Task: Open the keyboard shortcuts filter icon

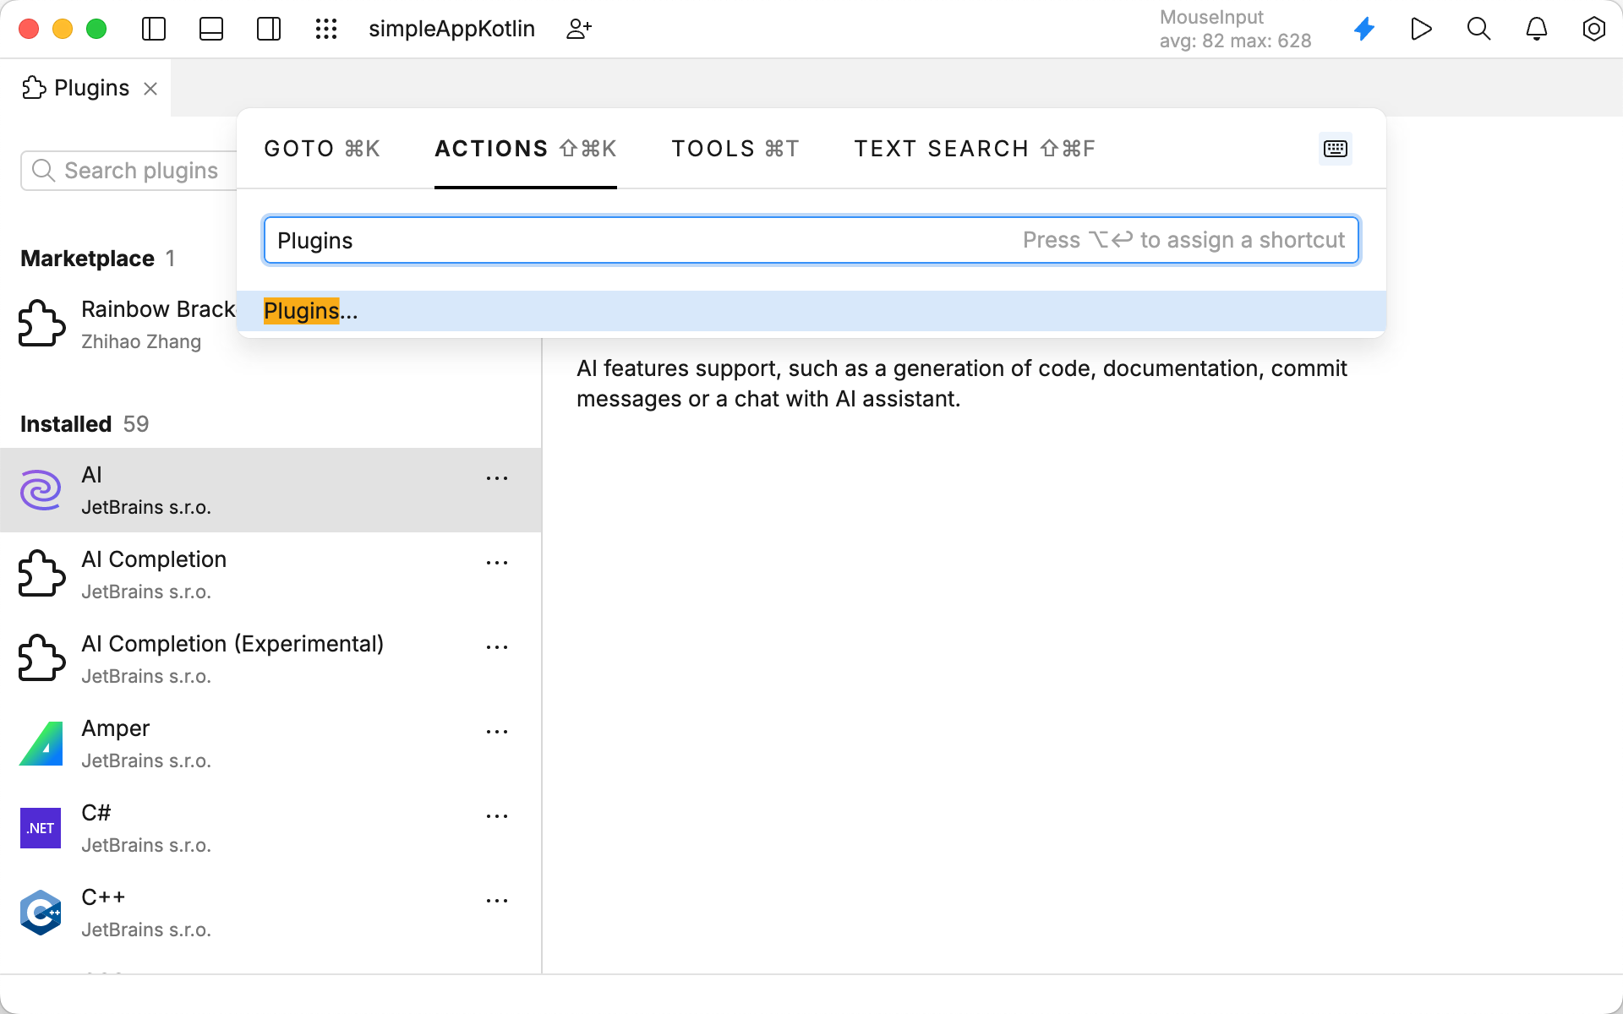Action: point(1335,148)
